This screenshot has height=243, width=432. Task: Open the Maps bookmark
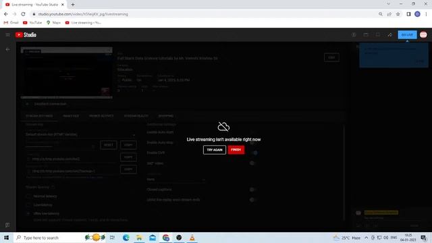coord(53,22)
